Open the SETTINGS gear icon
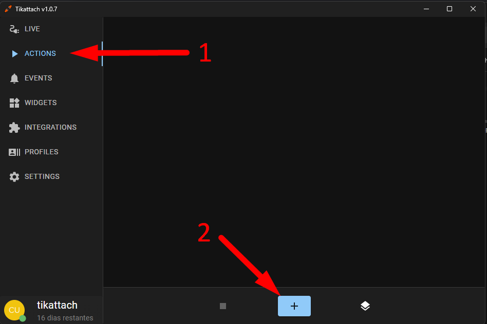487x324 pixels. click(x=14, y=177)
